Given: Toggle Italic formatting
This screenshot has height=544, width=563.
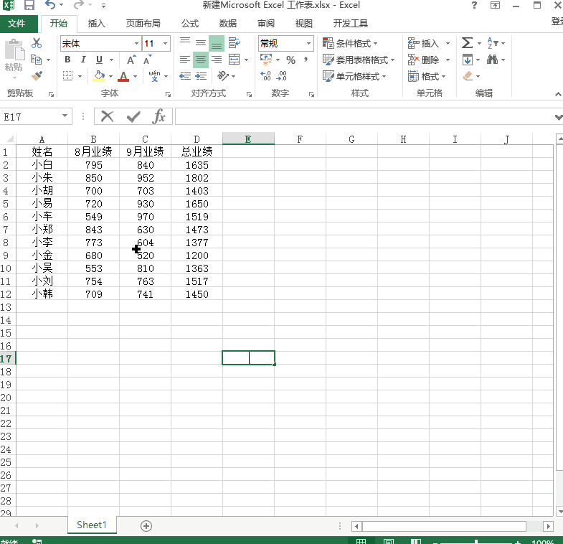Looking at the screenshot, I should coord(83,60).
